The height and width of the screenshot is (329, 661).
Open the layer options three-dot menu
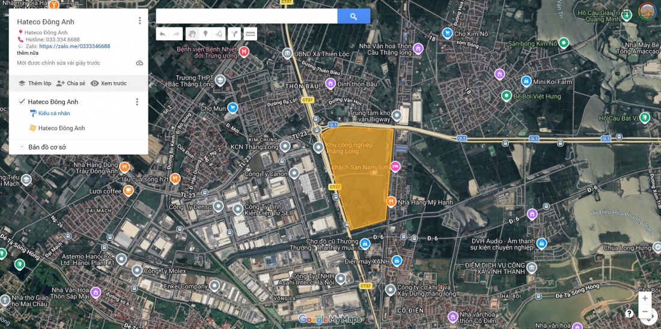click(137, 102)
